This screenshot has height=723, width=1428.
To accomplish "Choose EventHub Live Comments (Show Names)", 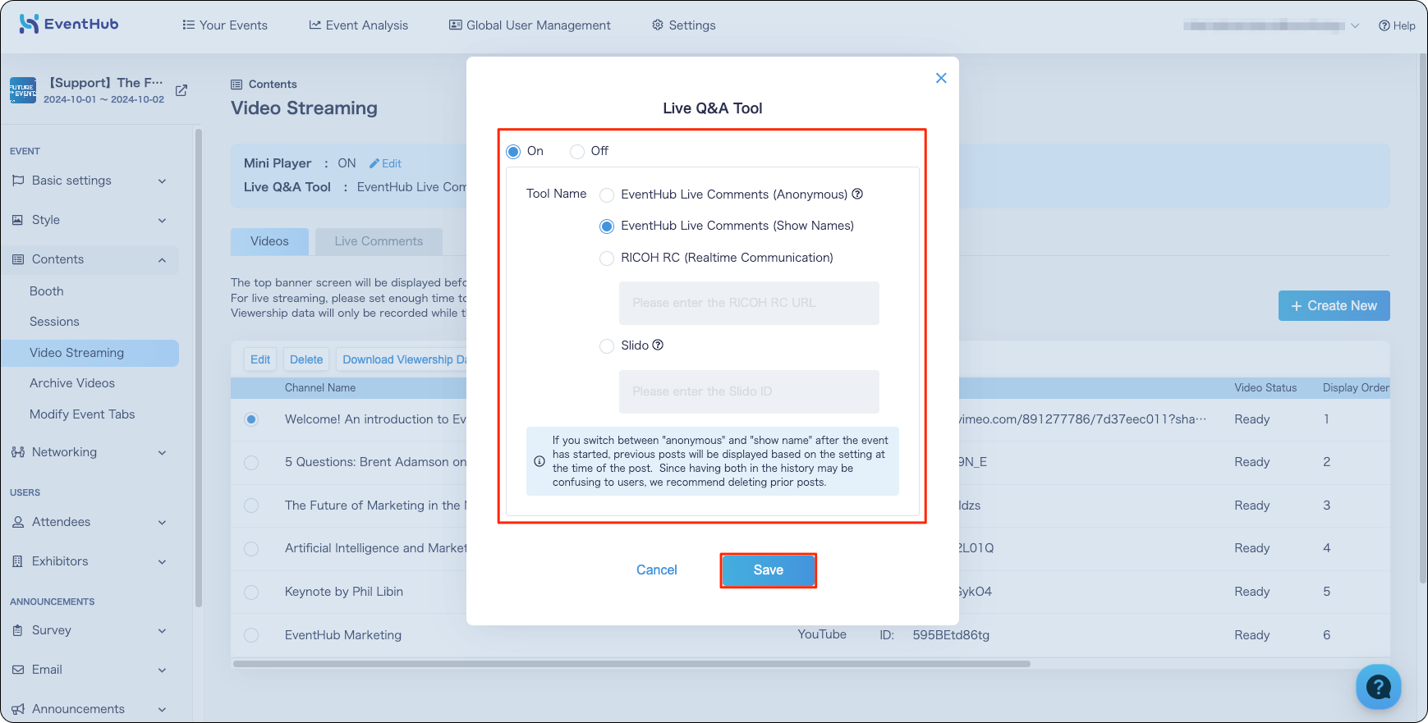I will (607, 226).
